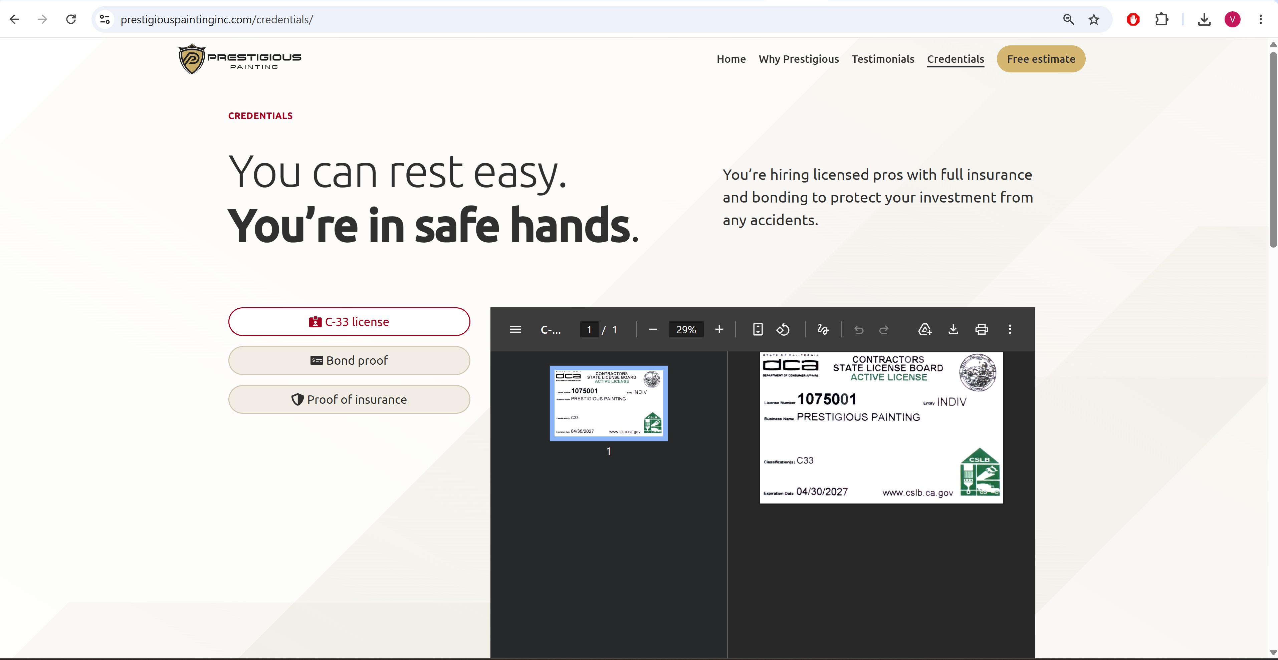Image resolution: width=1278 pixels, height=660 pixels.
Task: Zoom out of the PDF
Action: [653, 330]
